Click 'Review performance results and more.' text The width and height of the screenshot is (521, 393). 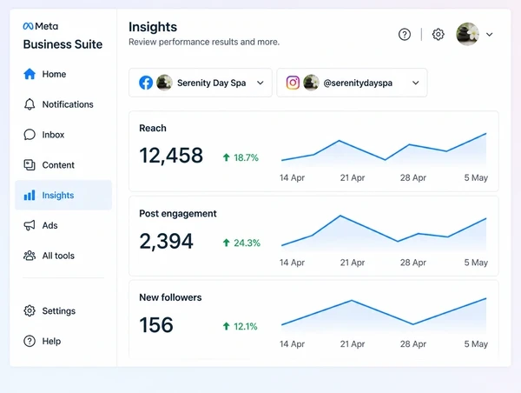tap(204, 42)
